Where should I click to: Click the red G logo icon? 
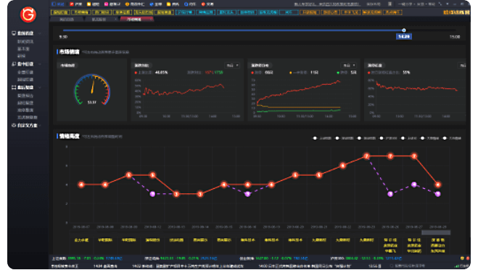click(x=28, y=14)
